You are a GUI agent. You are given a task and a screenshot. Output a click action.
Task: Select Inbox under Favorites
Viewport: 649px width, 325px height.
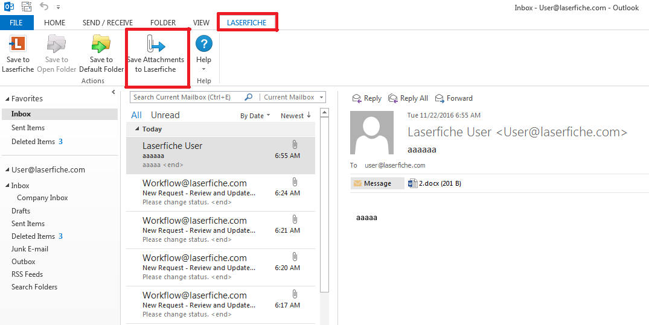[x=60, y=114]
